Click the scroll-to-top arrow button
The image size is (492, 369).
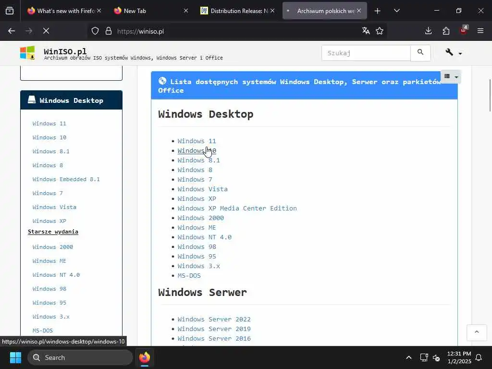click(x=477, y=332)
